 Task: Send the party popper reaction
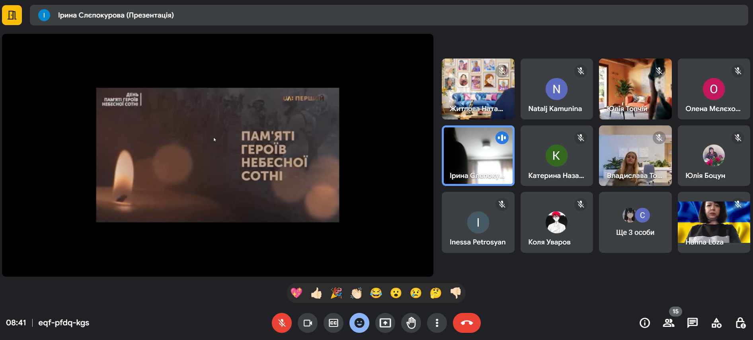click(336, 293)
